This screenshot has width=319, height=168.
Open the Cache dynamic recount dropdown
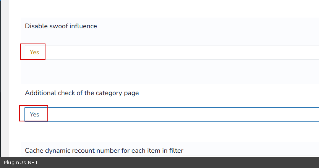click(172, 156)
